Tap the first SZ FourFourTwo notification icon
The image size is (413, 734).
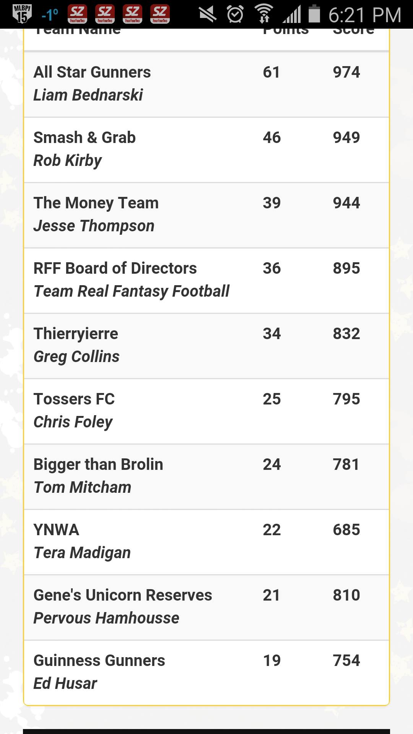(x=77, y=14)
